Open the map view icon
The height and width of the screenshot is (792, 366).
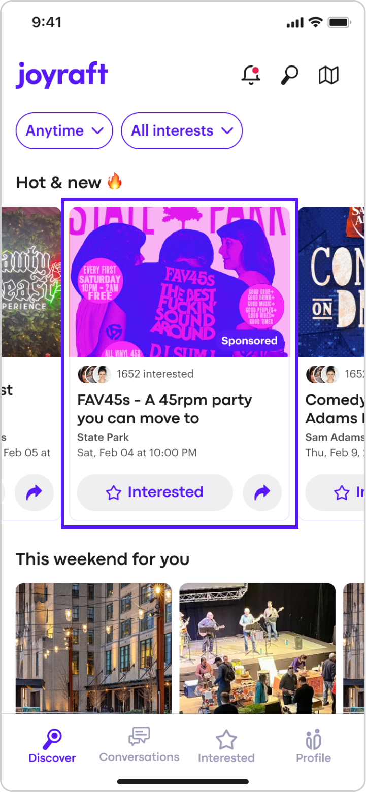point(328,75)
